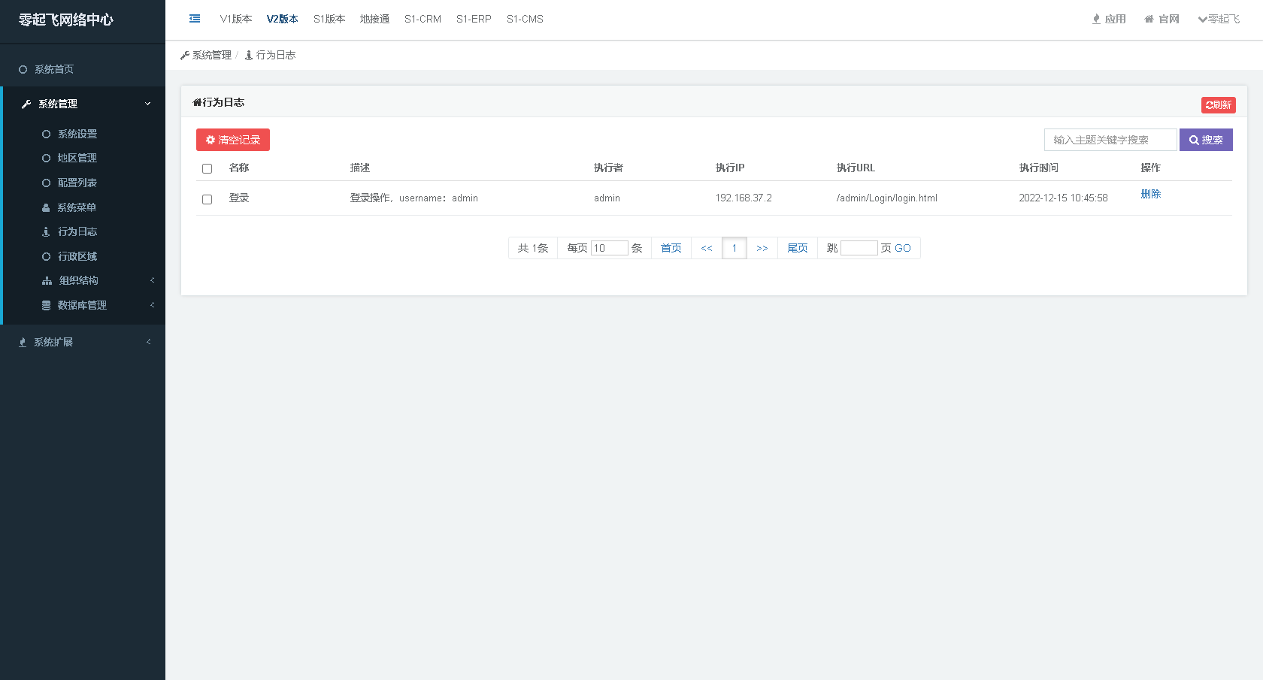The image size is (1263, 680).
Task: Click the icon beside 系统扩展
Action: click(23, 342)
